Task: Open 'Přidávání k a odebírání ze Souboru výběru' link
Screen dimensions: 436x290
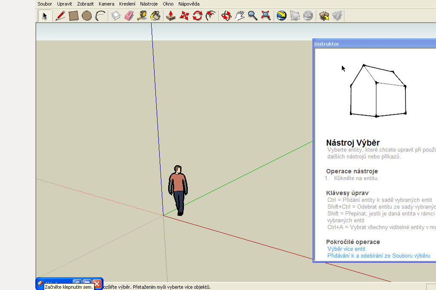Action: [x=379, y=256]
